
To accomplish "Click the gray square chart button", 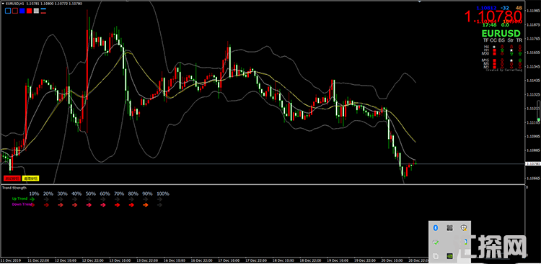I will [x=36, y=11].
